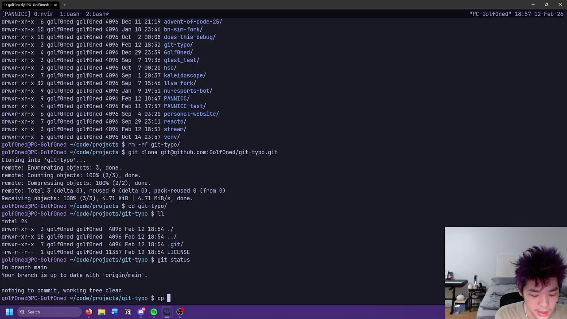
Task: Click the llvm-fork/ directory name
Action: pyautogui.click(x=180, y=83)
